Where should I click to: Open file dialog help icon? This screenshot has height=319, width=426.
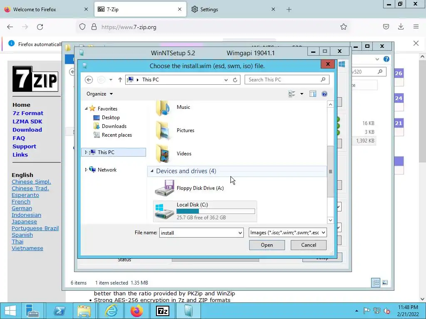324,94
